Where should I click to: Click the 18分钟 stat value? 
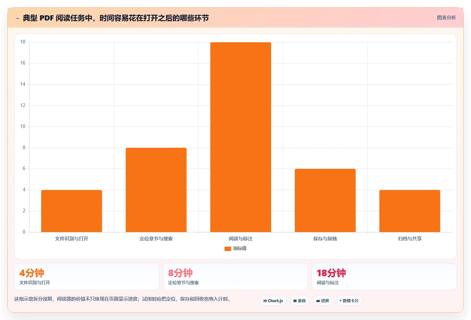pos(331,273)
